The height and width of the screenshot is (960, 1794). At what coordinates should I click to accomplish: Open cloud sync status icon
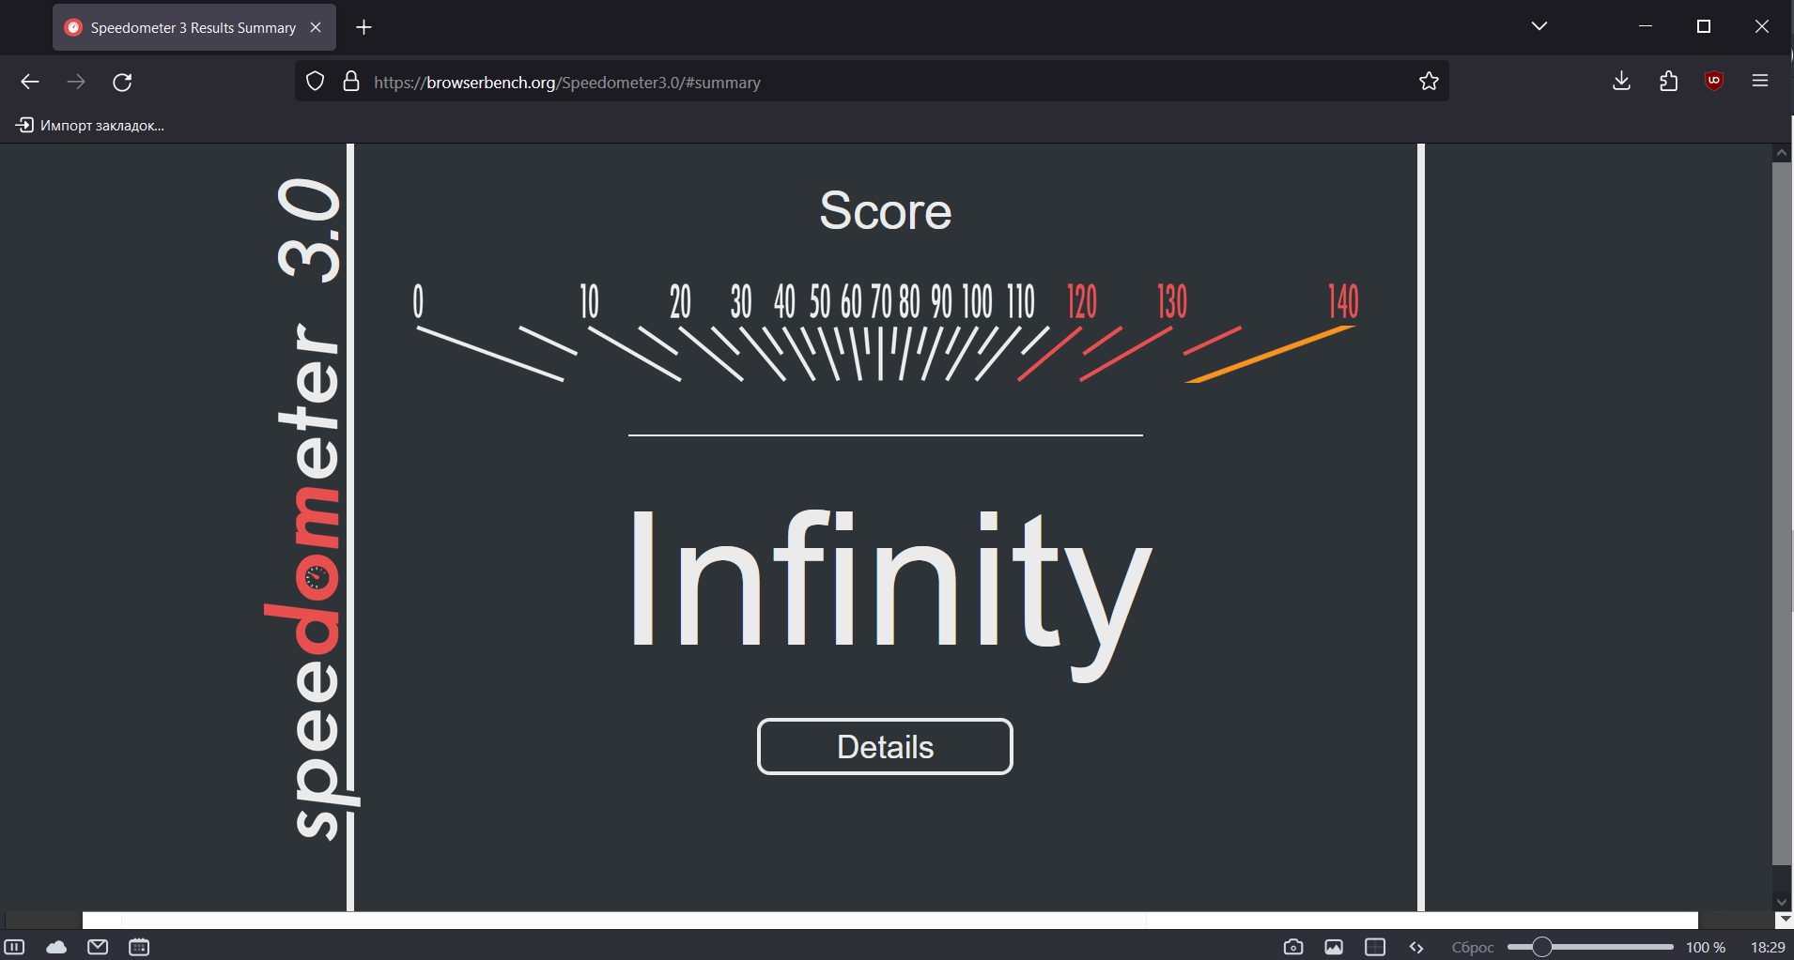[x=56, y=947]
